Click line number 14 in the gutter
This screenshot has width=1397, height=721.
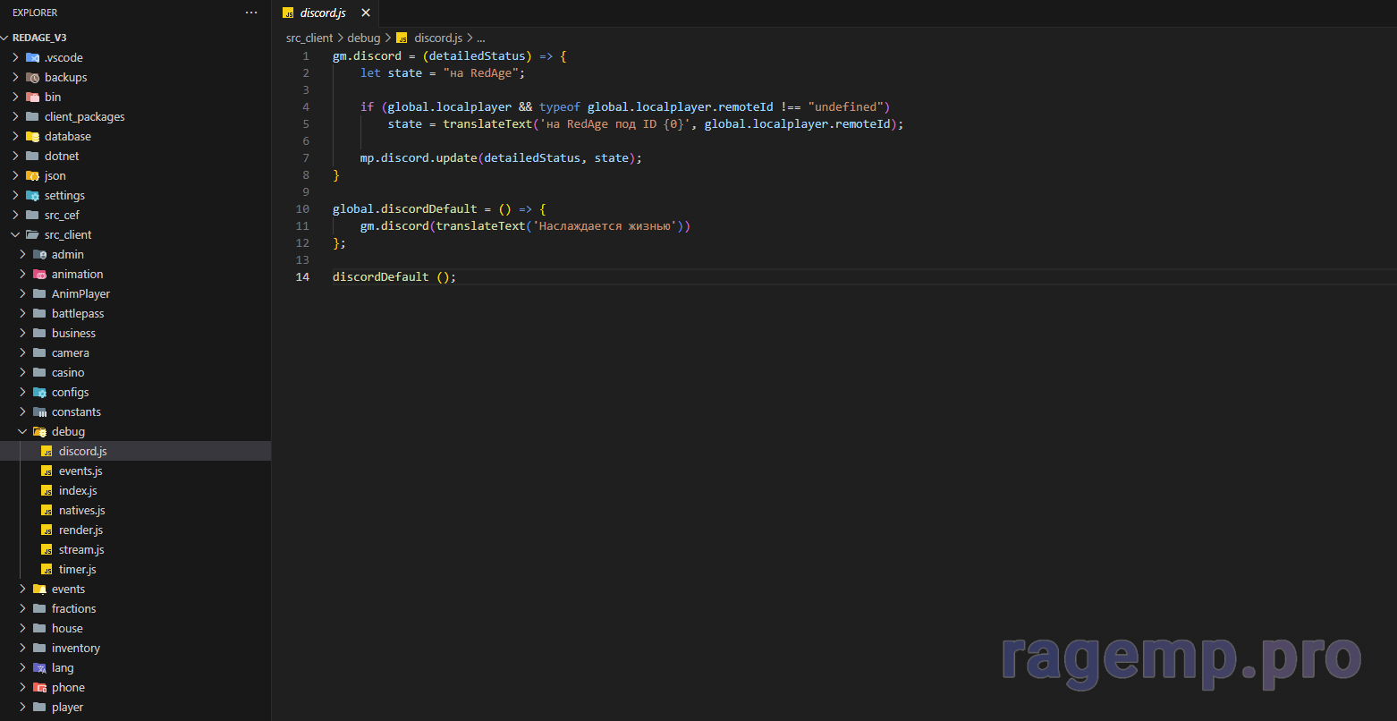(303, 276)
